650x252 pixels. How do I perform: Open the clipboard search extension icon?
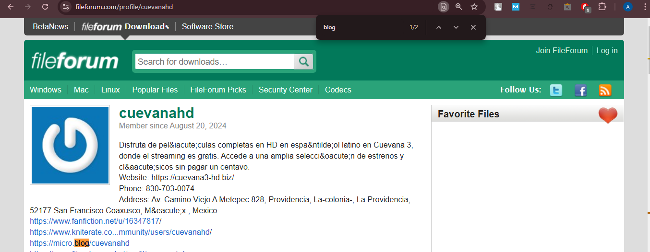[567, 7]
